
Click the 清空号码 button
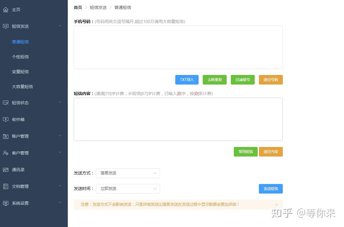pos(271,80)
